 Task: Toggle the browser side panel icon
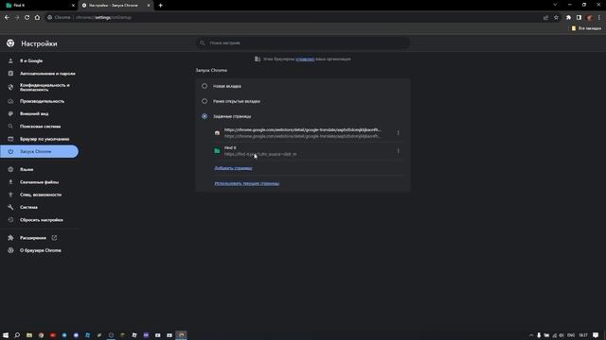point(579,17)
